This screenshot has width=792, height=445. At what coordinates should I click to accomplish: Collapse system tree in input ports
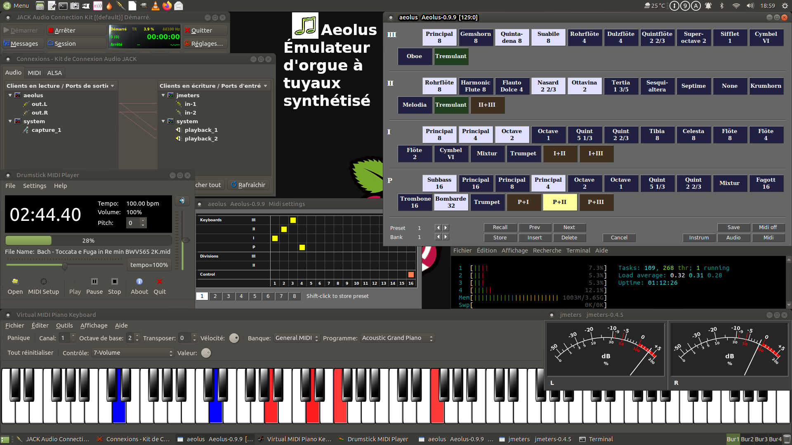[163, 121]
